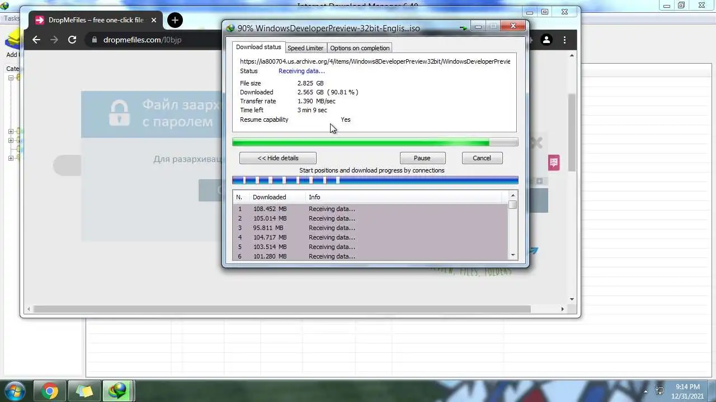Switch to the Download status tab

pos(258,47)
